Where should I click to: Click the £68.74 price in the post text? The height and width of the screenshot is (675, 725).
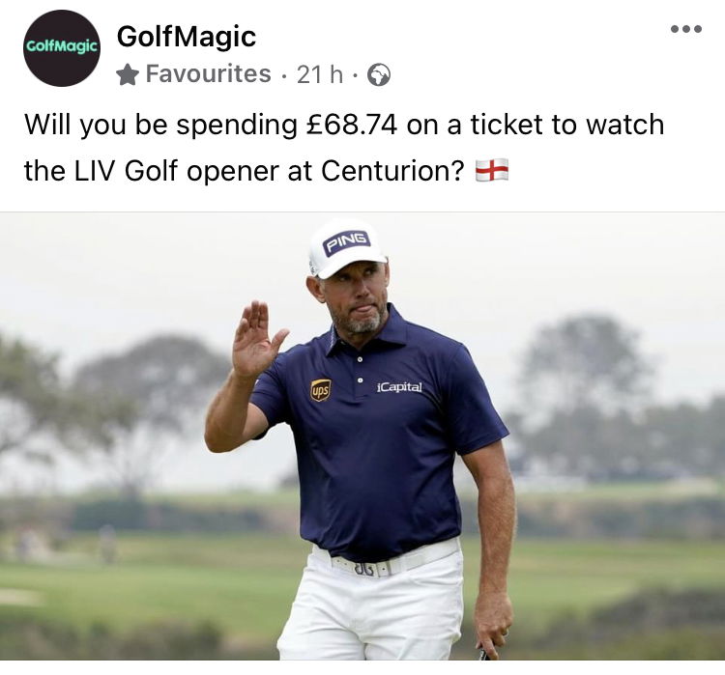point(352,125)
